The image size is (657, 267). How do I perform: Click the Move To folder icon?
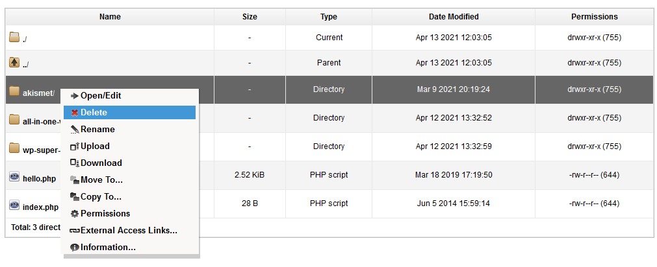click(75, 180)
